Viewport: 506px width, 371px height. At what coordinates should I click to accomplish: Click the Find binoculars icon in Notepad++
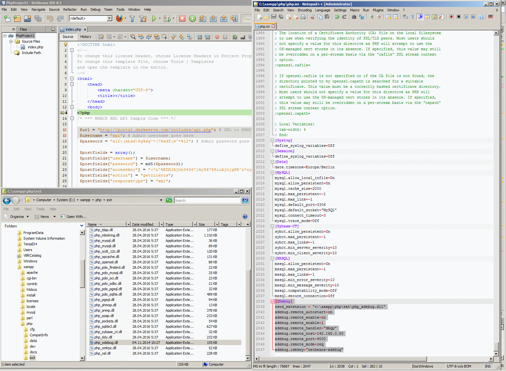(354, 17)
